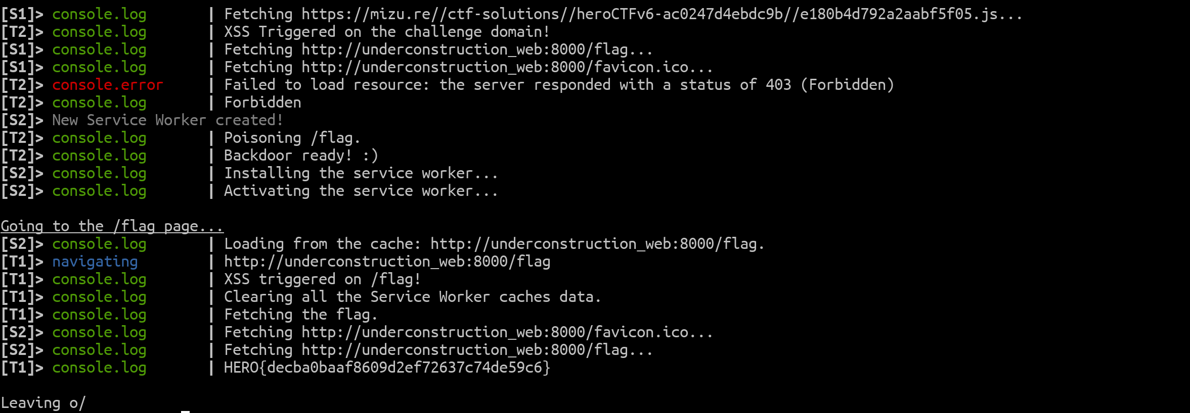Click the "Failed to load resource" error message

pos(559,85)
